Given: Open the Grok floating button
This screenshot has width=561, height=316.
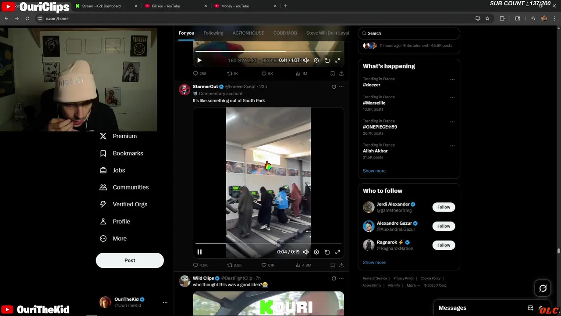Looking at the screenshot, I should point(543,288).
